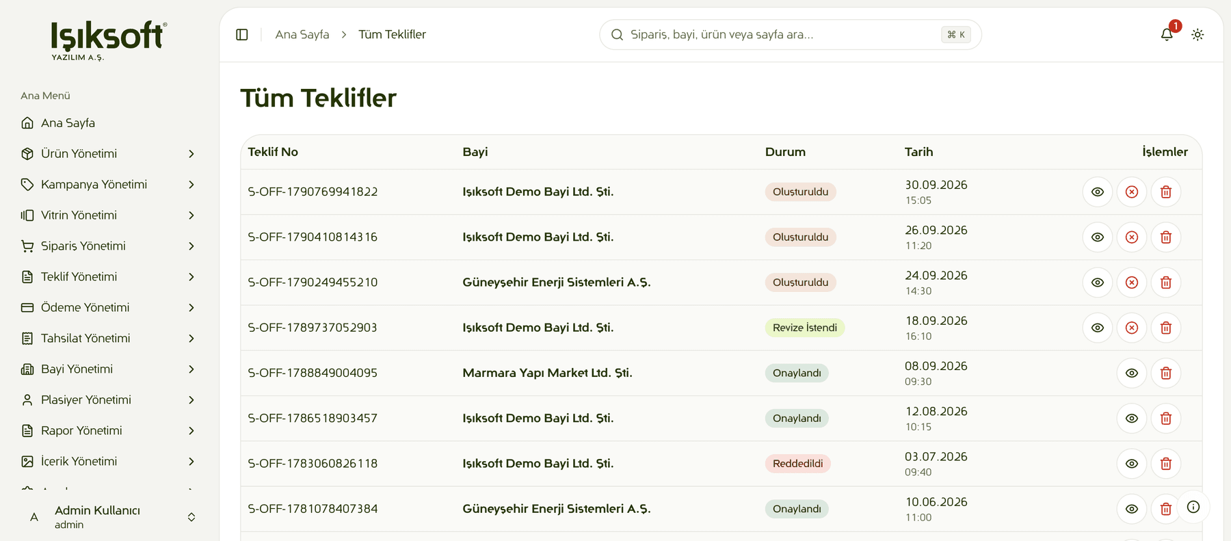Open İçerik Yönetimi menu item
The image size is (1231, 541).
(109, 462)
